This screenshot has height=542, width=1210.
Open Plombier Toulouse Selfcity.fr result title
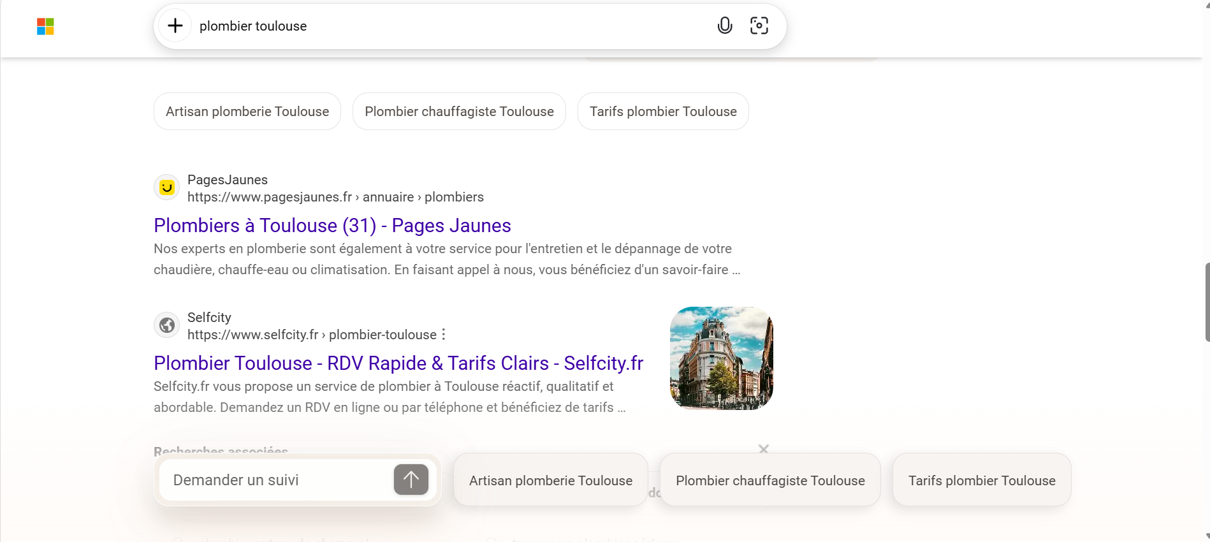398,363
